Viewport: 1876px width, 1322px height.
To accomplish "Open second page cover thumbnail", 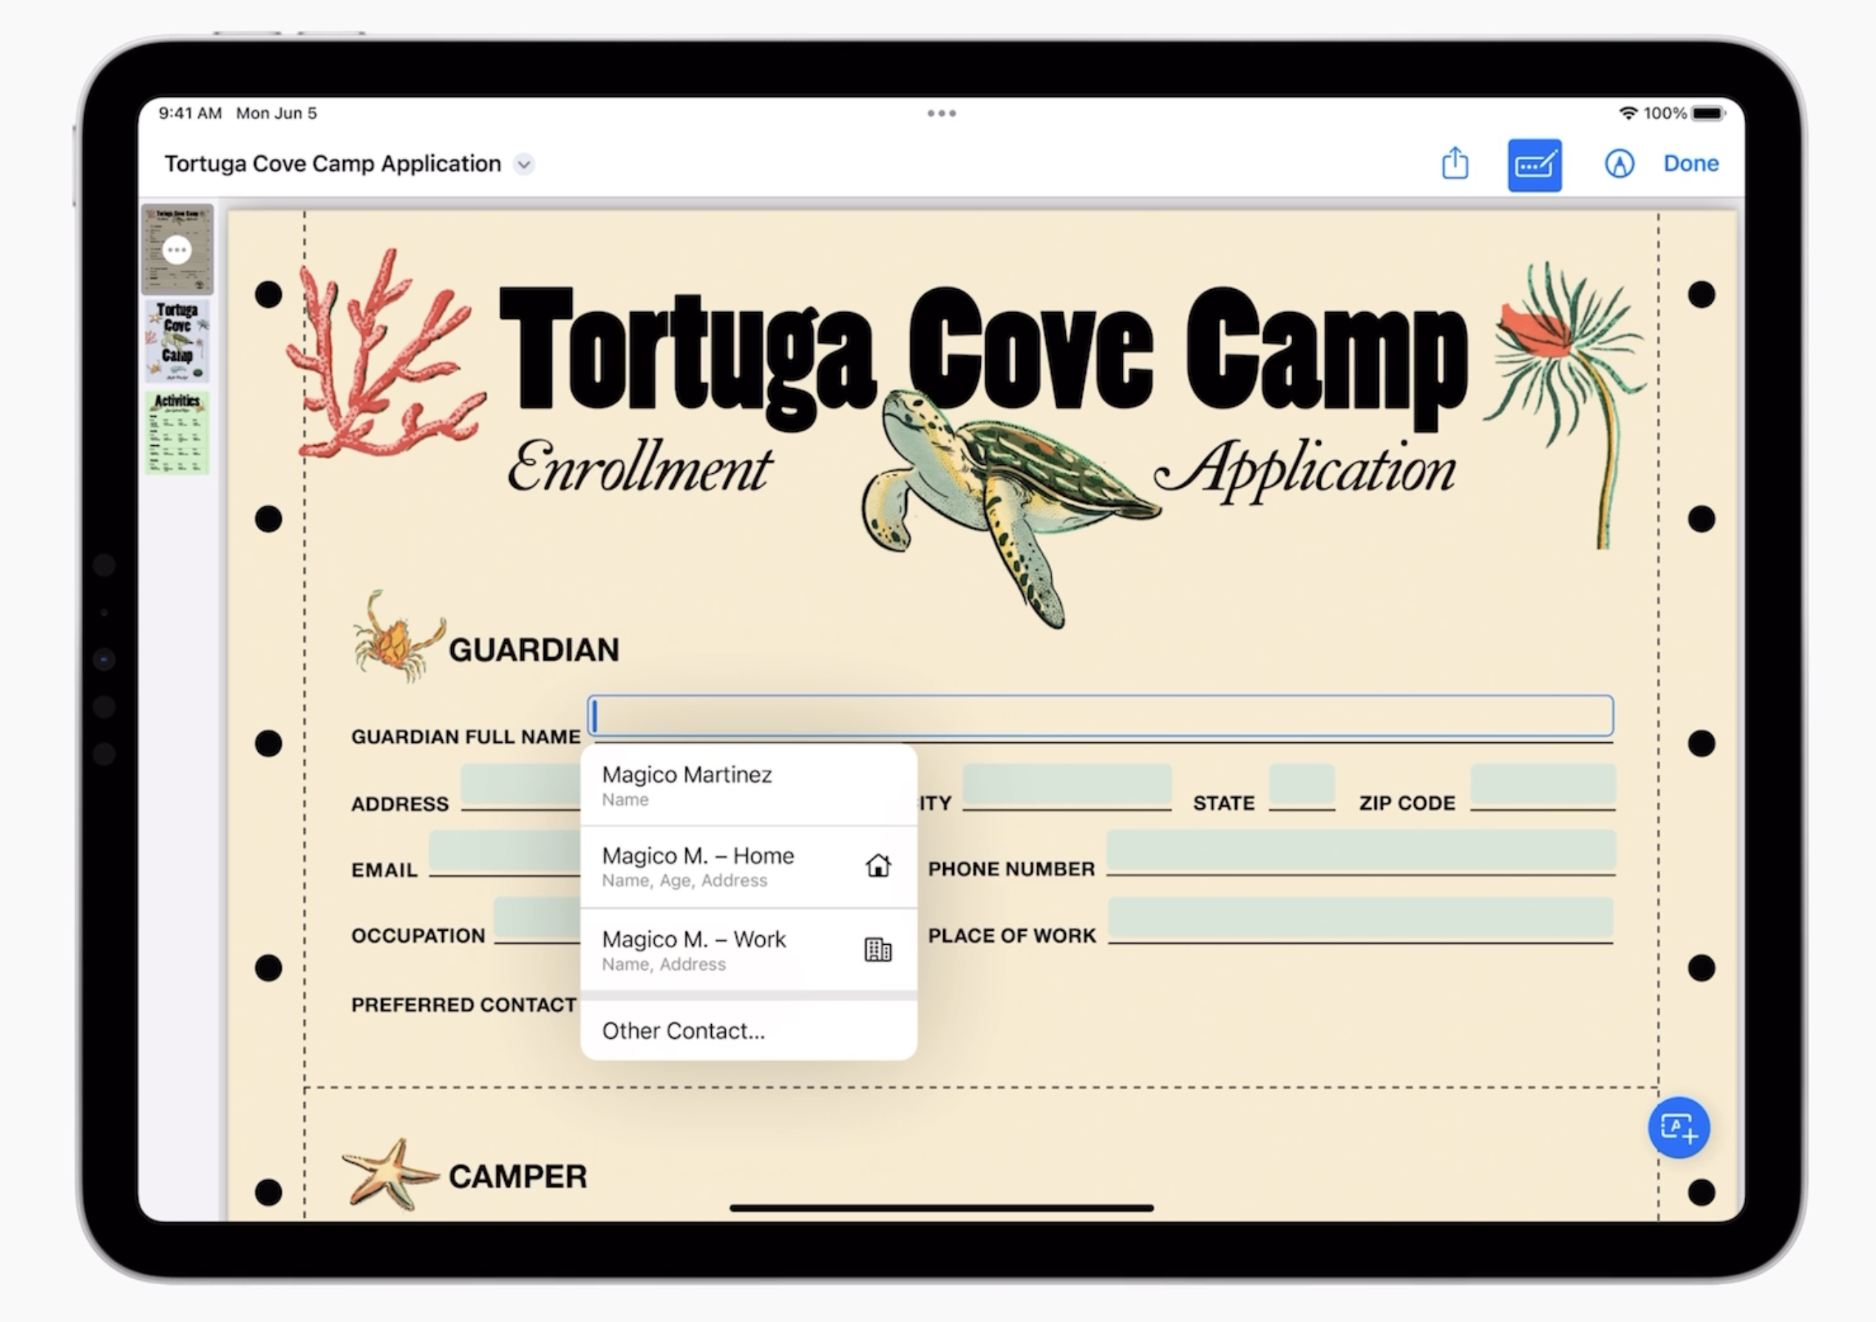I will [x=177, y=341].
